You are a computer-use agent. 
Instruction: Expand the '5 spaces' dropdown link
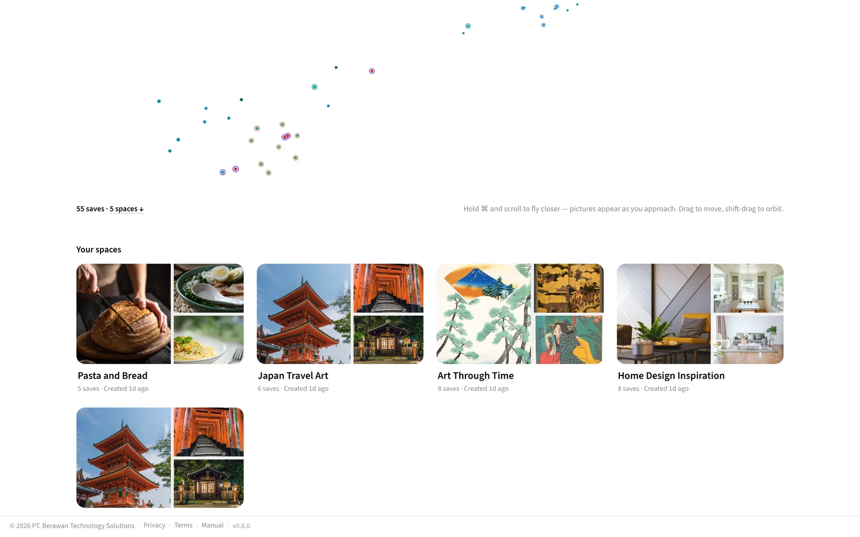[x=126, y=209]
